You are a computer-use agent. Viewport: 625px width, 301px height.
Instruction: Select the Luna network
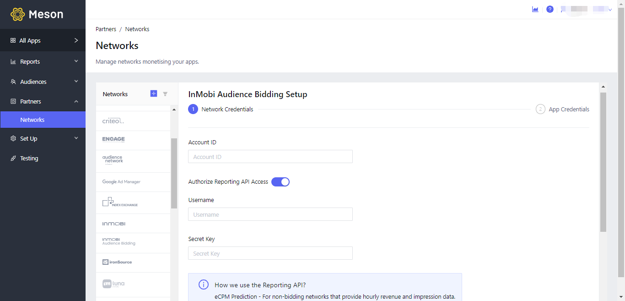tap(133, 284)
